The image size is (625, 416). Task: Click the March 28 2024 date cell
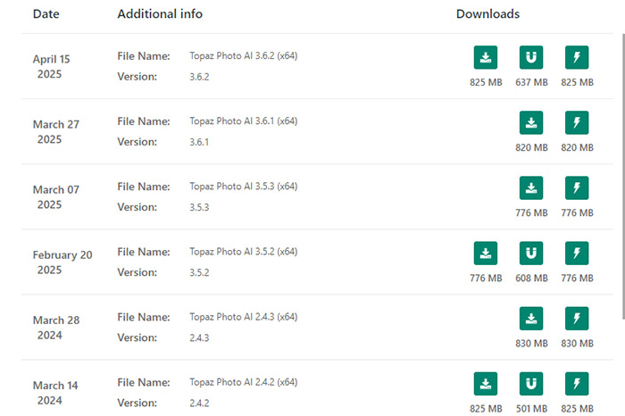tap(56, 328)
